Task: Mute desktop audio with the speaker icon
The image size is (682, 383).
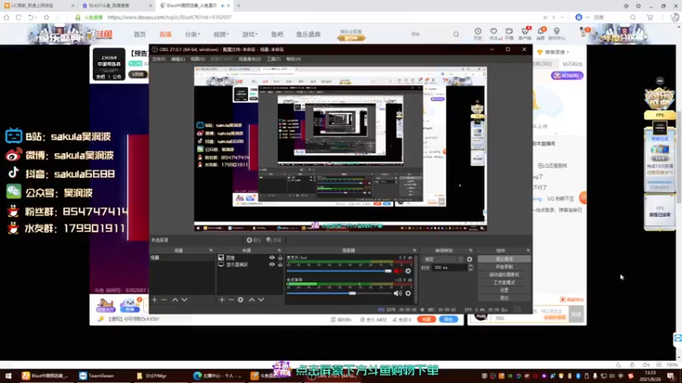Action: pyautogui.click(x=397, y=294)
